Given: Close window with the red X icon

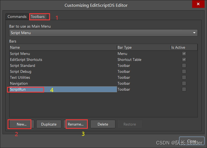Looking at the screenshot, I should tap(198, 5).
